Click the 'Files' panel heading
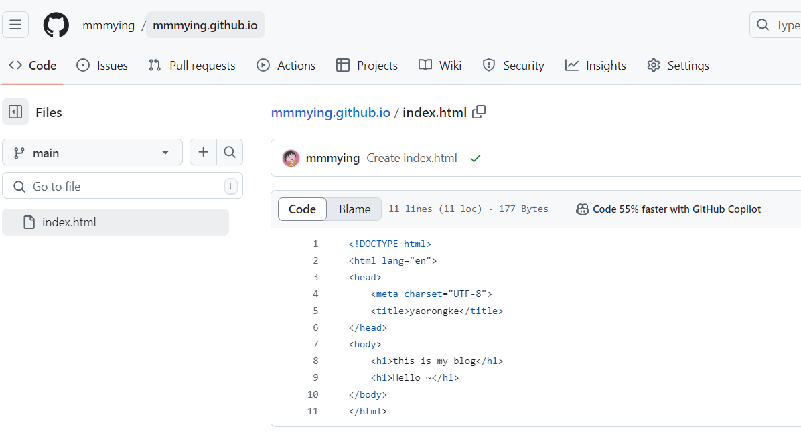Image resolution: width=801 pixels, height=433 pixels. [48, 112]
